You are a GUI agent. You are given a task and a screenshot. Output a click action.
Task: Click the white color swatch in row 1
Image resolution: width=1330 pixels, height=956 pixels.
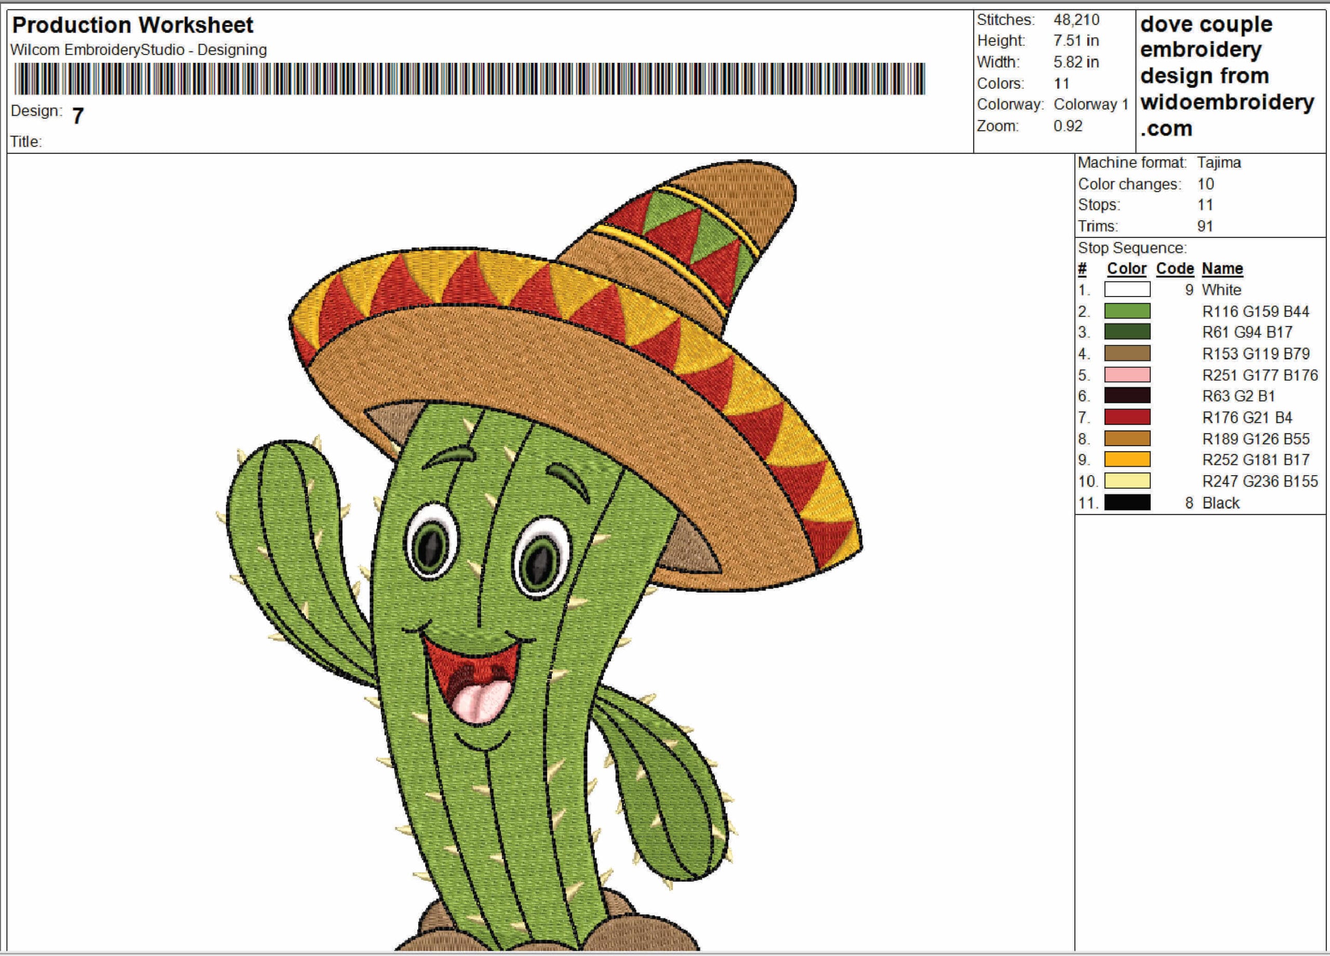click(1127, 290)
